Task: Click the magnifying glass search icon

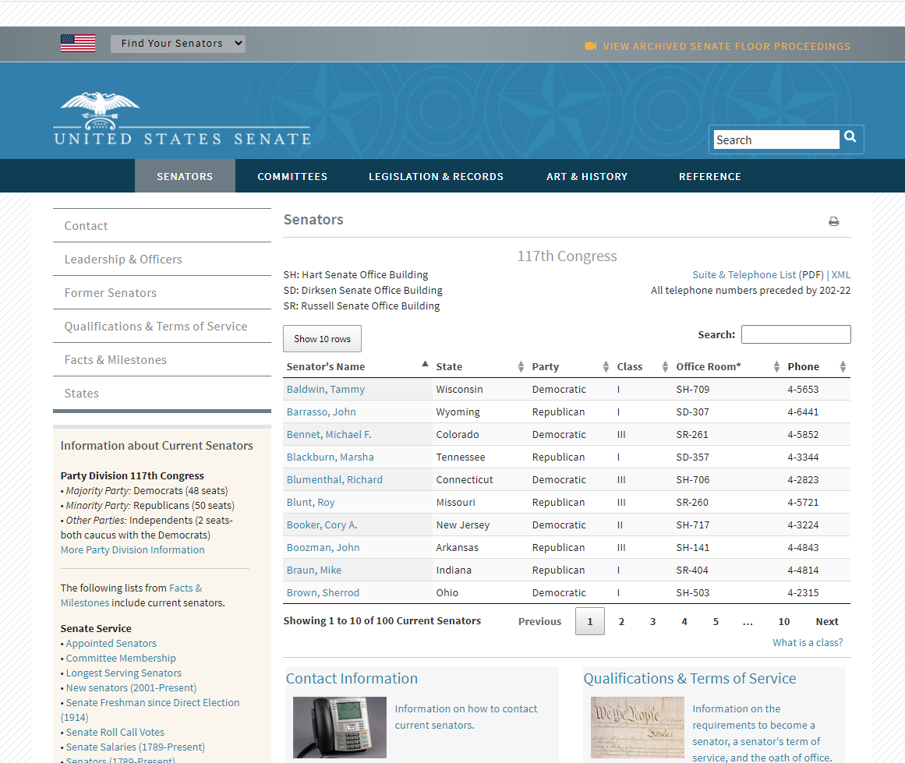Action: (850, 137)
